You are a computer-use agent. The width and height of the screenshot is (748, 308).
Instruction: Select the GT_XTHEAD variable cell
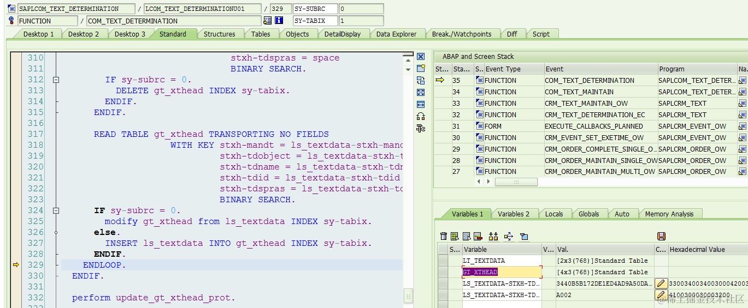pyautogui.click(x=502, y=272)
